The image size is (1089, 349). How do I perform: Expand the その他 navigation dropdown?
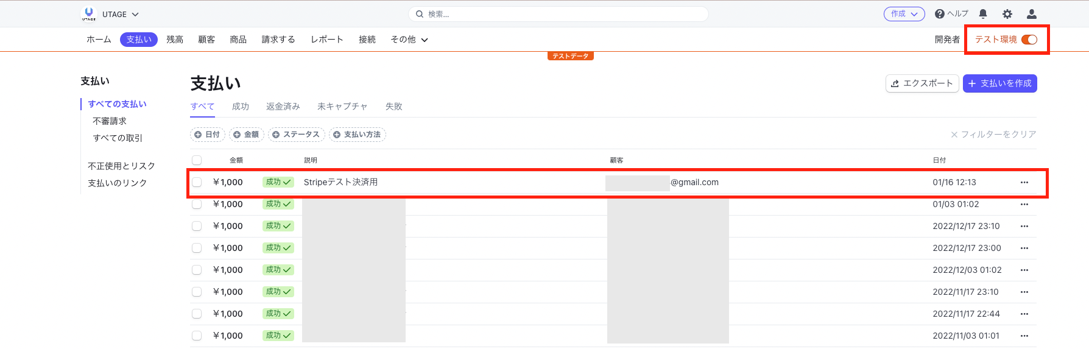click(409, 40)
